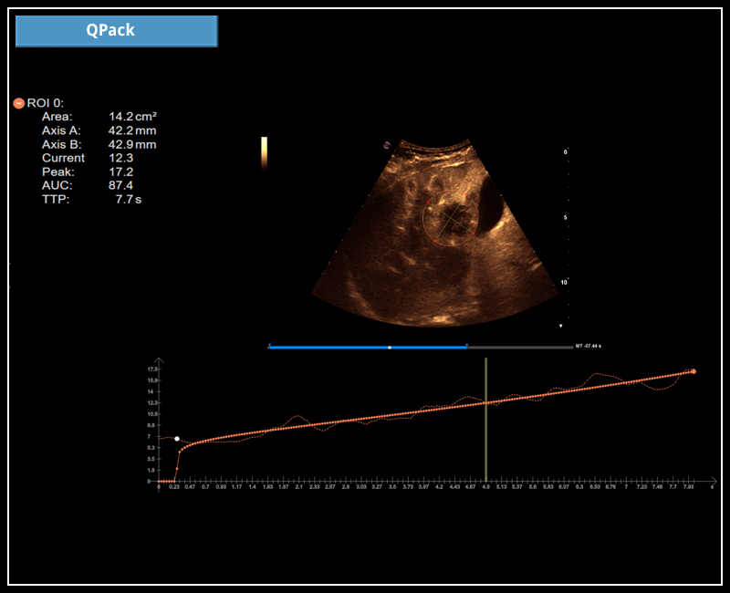Click the color intensity scale bar
Image resolution: width=730 pixels, height=593 pixels.
pos(264,152)
